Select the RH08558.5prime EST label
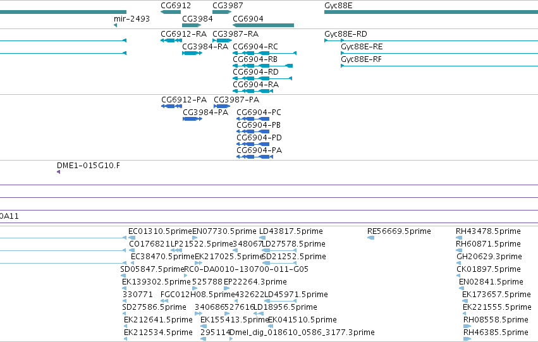The image size is (538, 342). coord(496,321)
